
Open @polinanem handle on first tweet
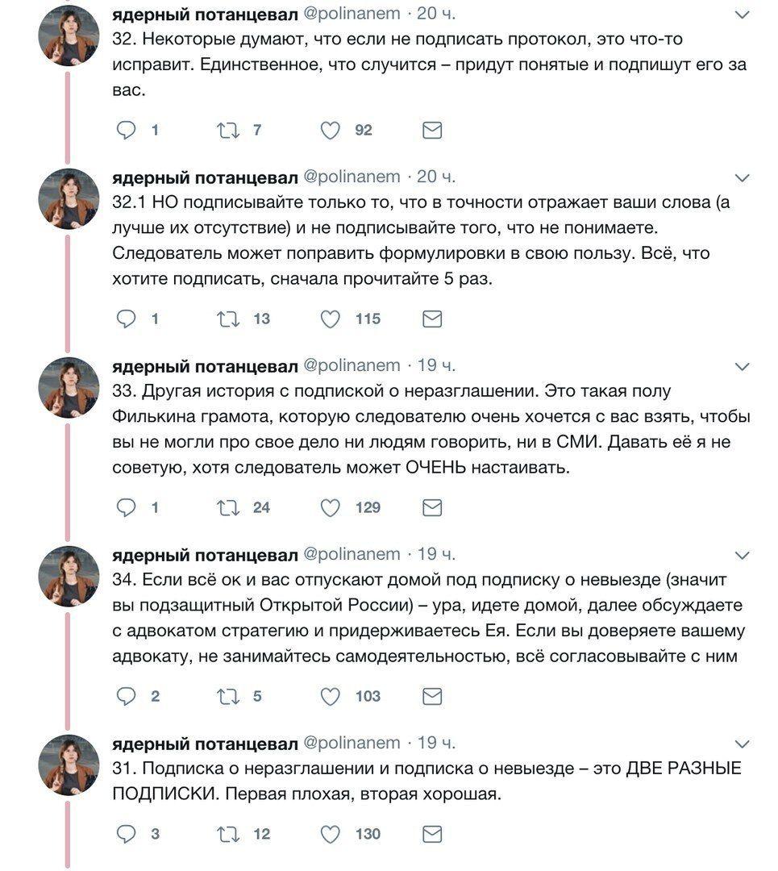tap(352, 14)
